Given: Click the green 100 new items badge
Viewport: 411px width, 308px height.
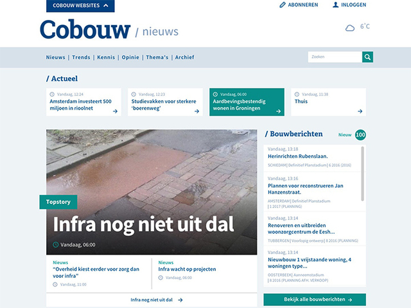Looking at the screenshot, I should click(360, 135).
